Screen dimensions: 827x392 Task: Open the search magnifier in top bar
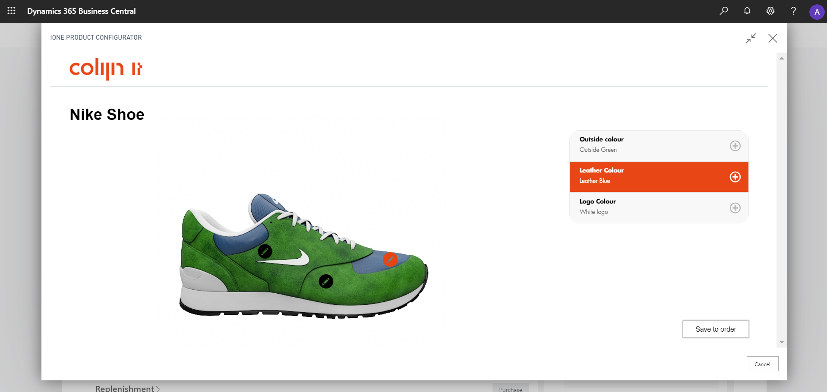pos(724,11)
